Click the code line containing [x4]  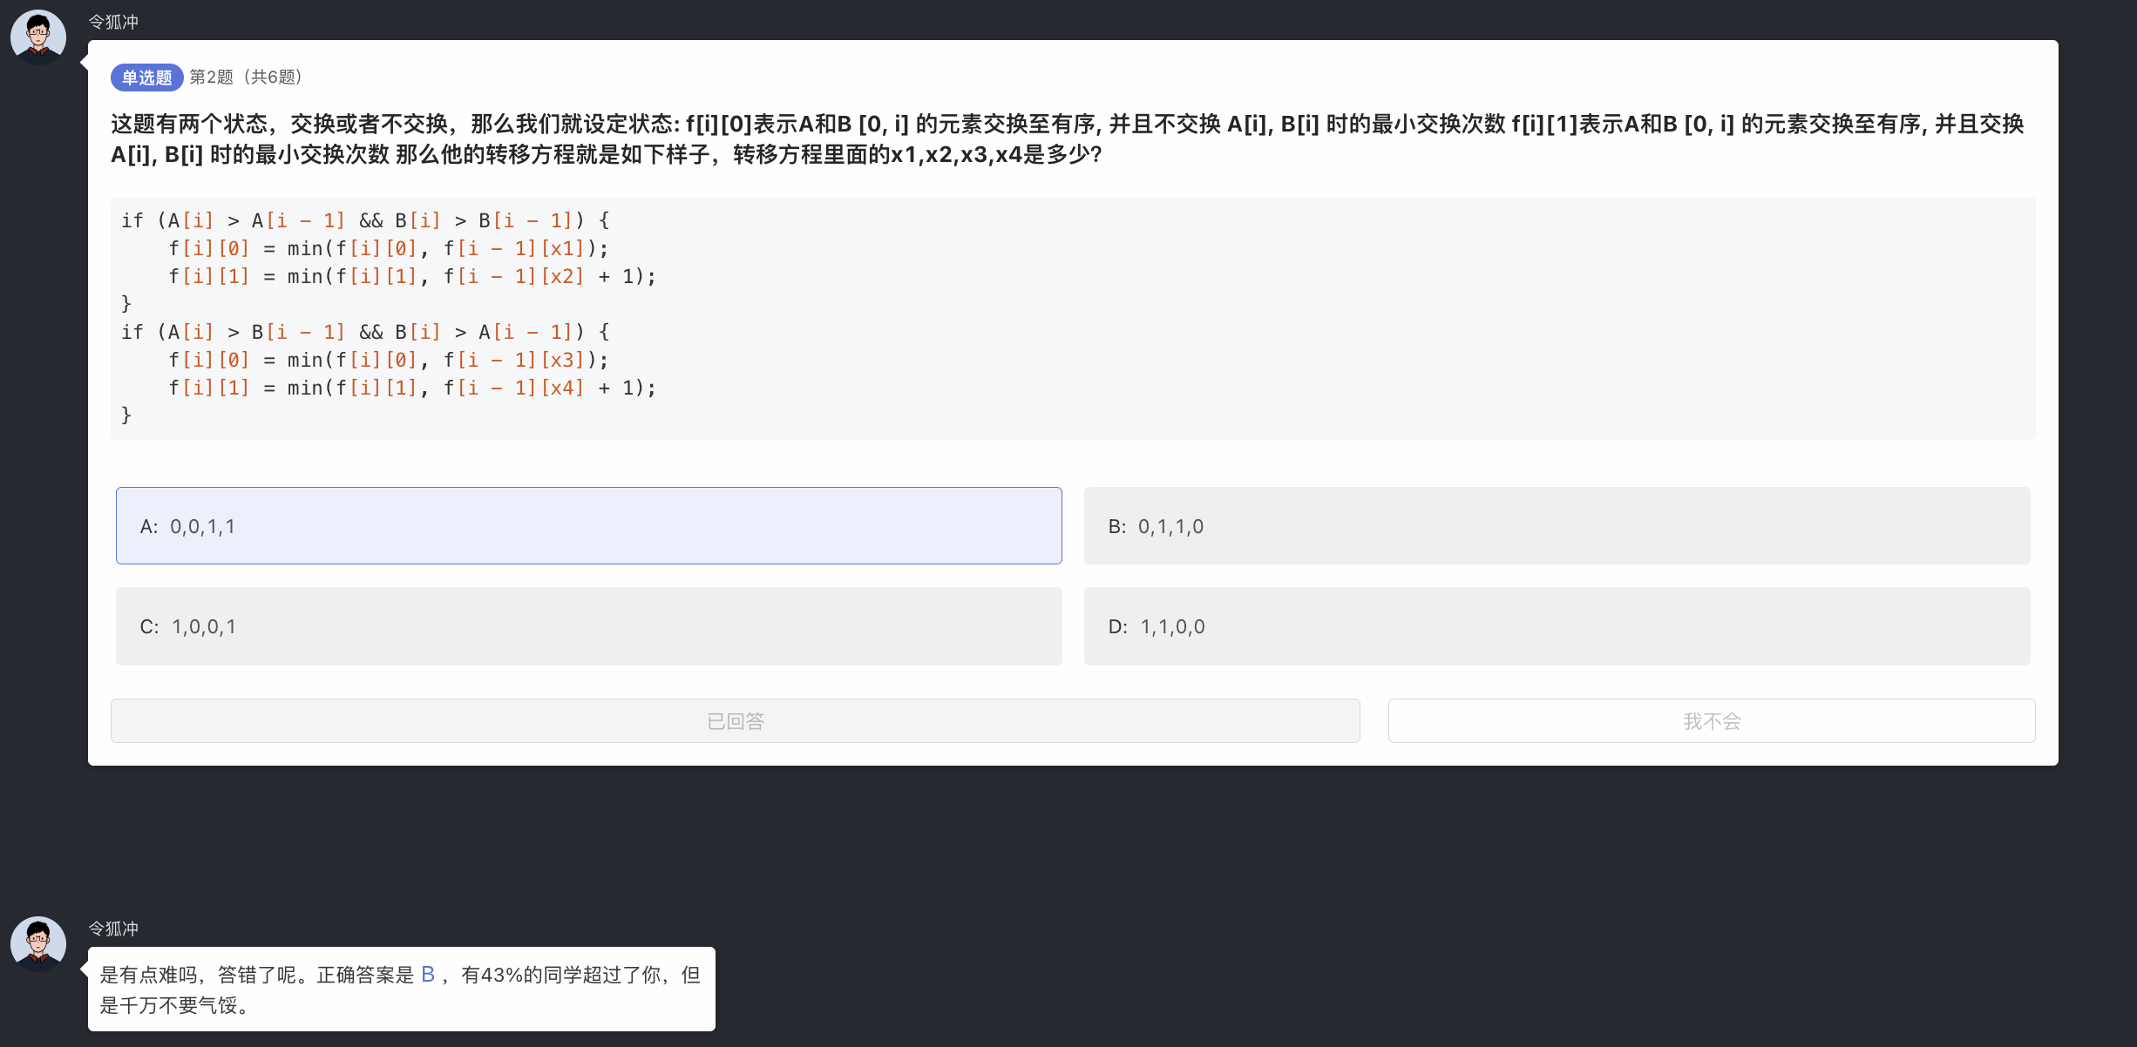pos(411,388)
